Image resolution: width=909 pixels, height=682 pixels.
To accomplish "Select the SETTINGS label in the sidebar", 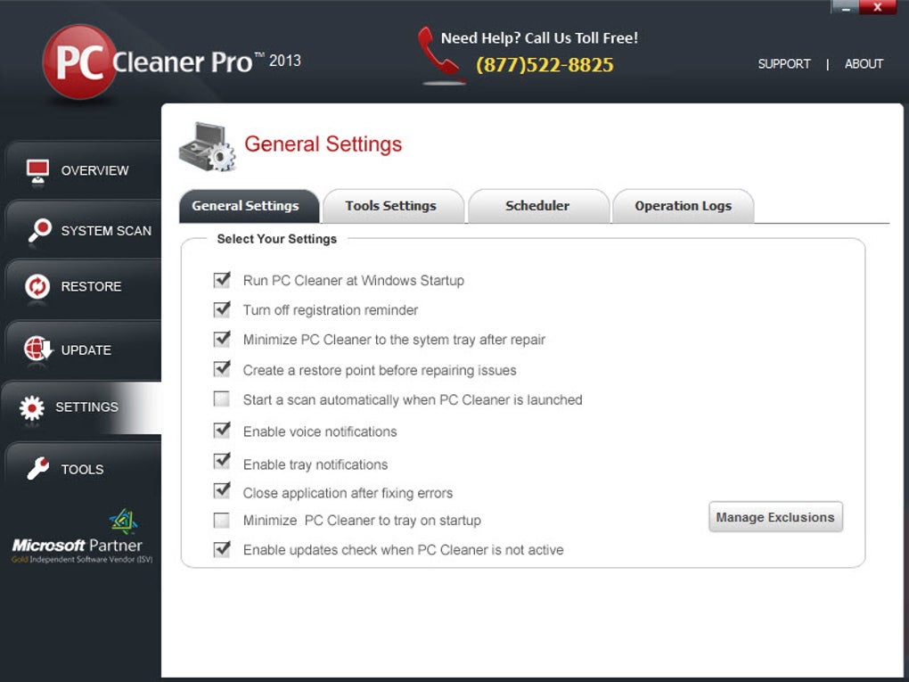I will [86, 407].
